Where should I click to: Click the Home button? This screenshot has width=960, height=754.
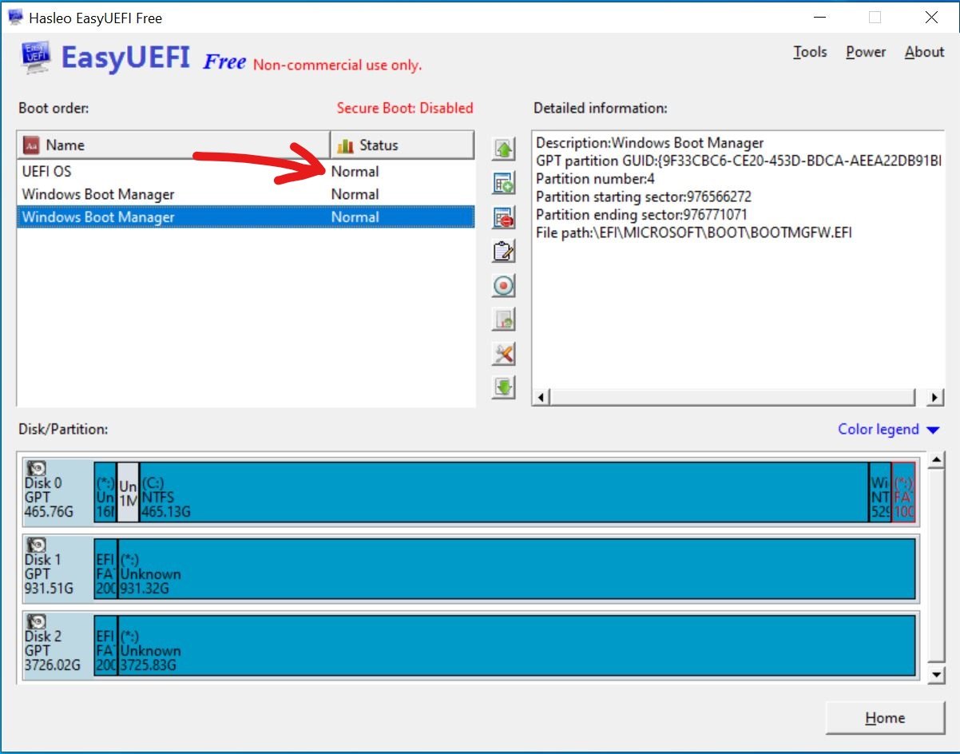[x=885, y=718]
